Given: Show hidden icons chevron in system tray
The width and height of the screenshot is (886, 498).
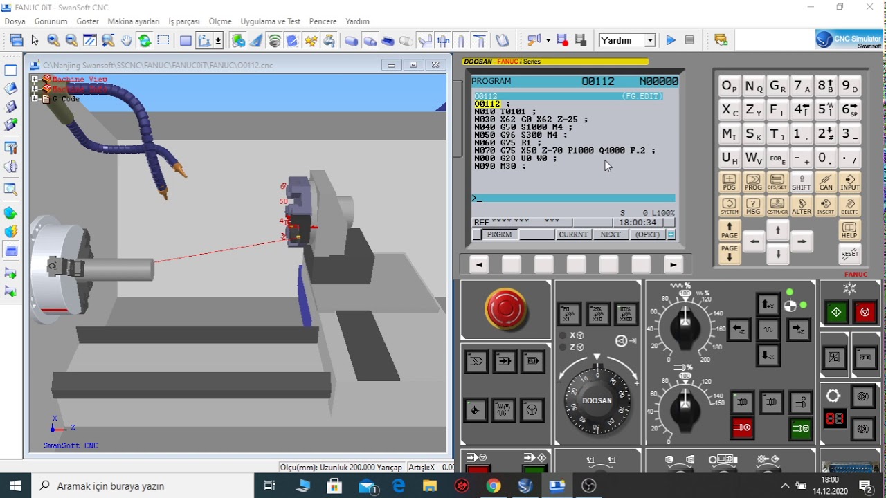Looking at the screenshot, I should coord(785,486).
